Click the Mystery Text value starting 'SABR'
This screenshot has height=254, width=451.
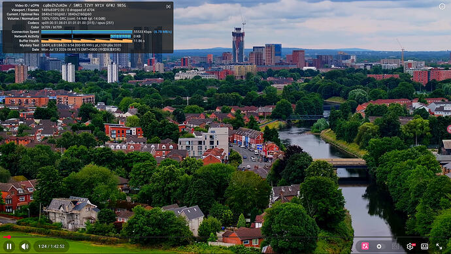[82, 45]
